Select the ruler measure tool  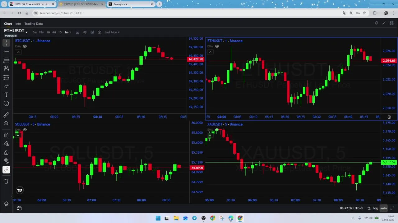coord(6,115)
